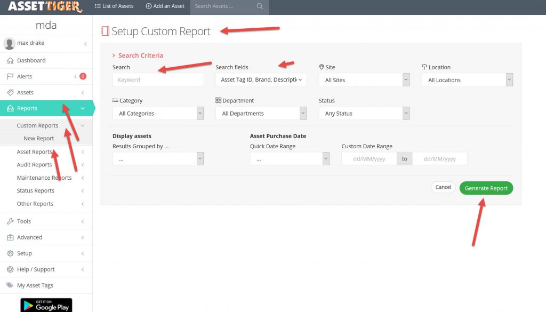
Task: Open the Quick Date Range dropdown
Action: tap(290, 159)
